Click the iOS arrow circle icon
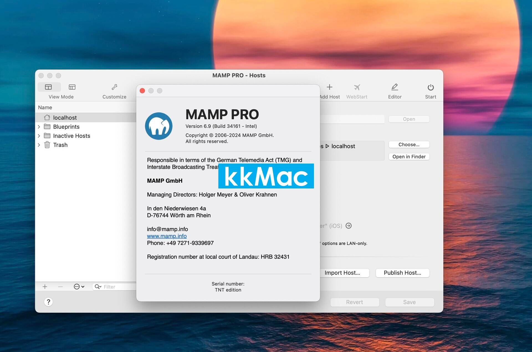Image resolution: width=532 pixels, height=352 pixels. 349,226
